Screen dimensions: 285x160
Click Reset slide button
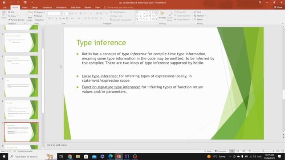pyautogui.click(x=38, y=16)
